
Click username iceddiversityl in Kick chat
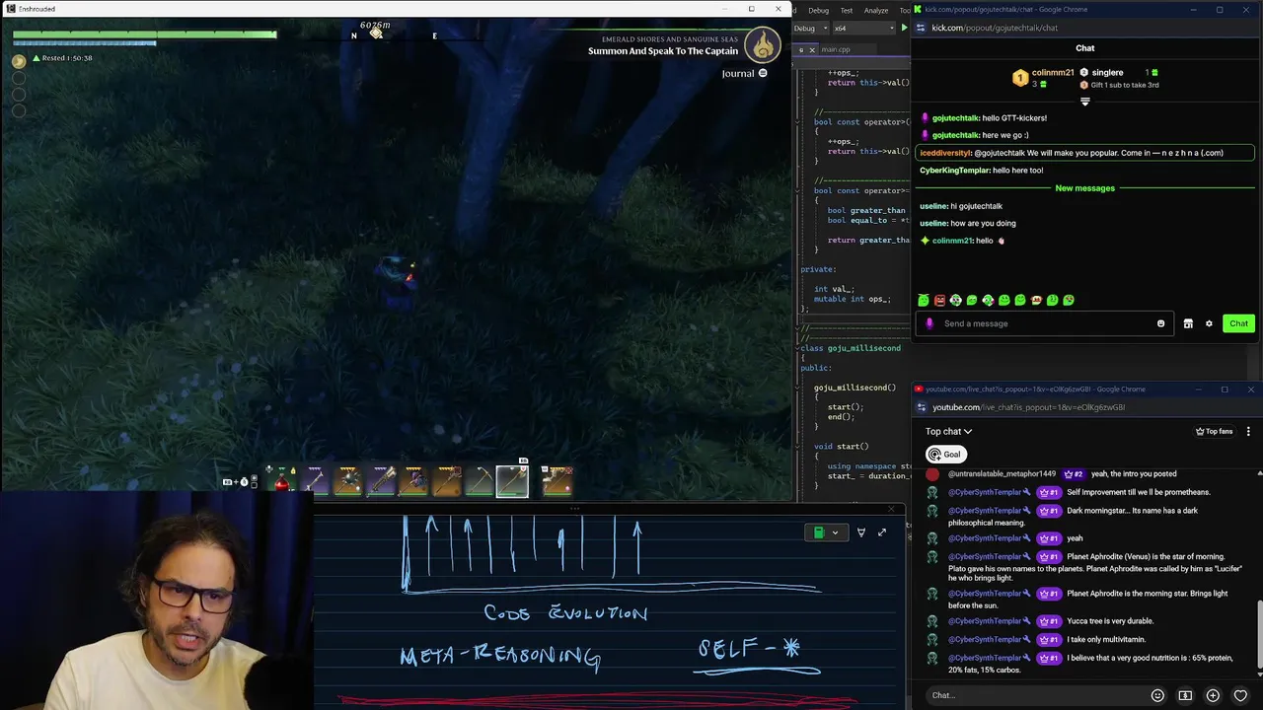coord(945,153)
